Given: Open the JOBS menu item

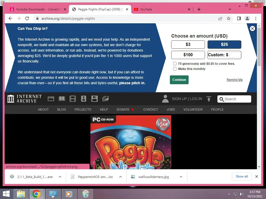Looking at the screenshot, I should tap(171, 110).
